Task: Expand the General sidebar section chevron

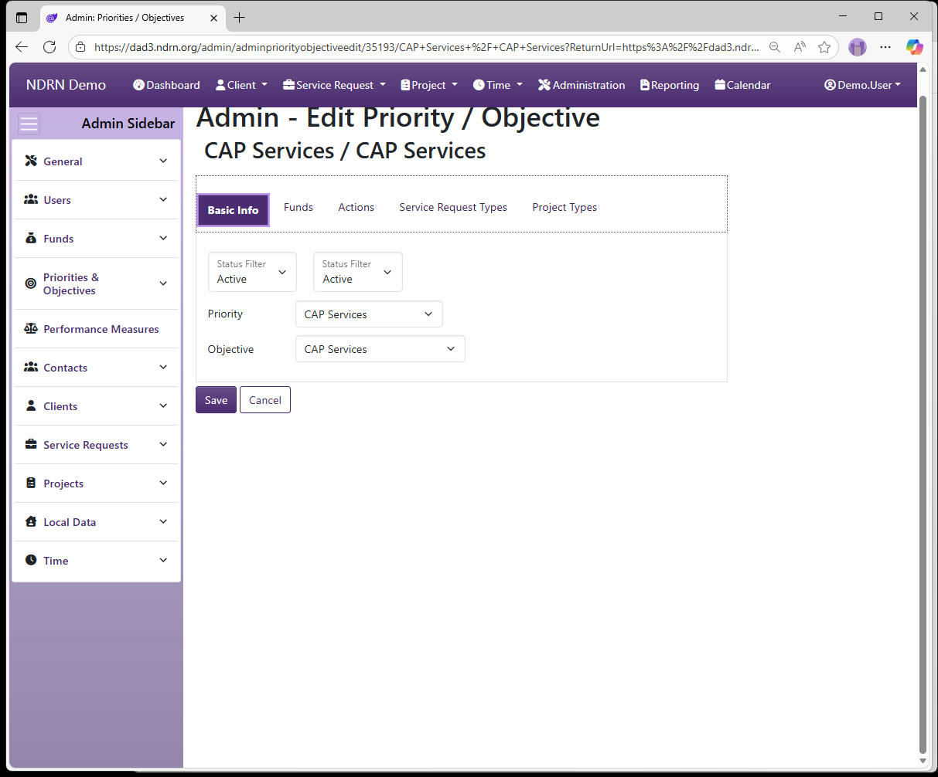Action: point(163,161)
